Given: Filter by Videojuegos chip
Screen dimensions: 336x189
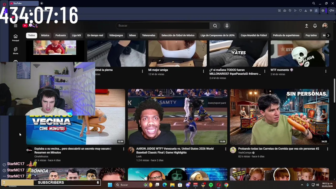Looking at the screenshot, I should click(116, 35).
